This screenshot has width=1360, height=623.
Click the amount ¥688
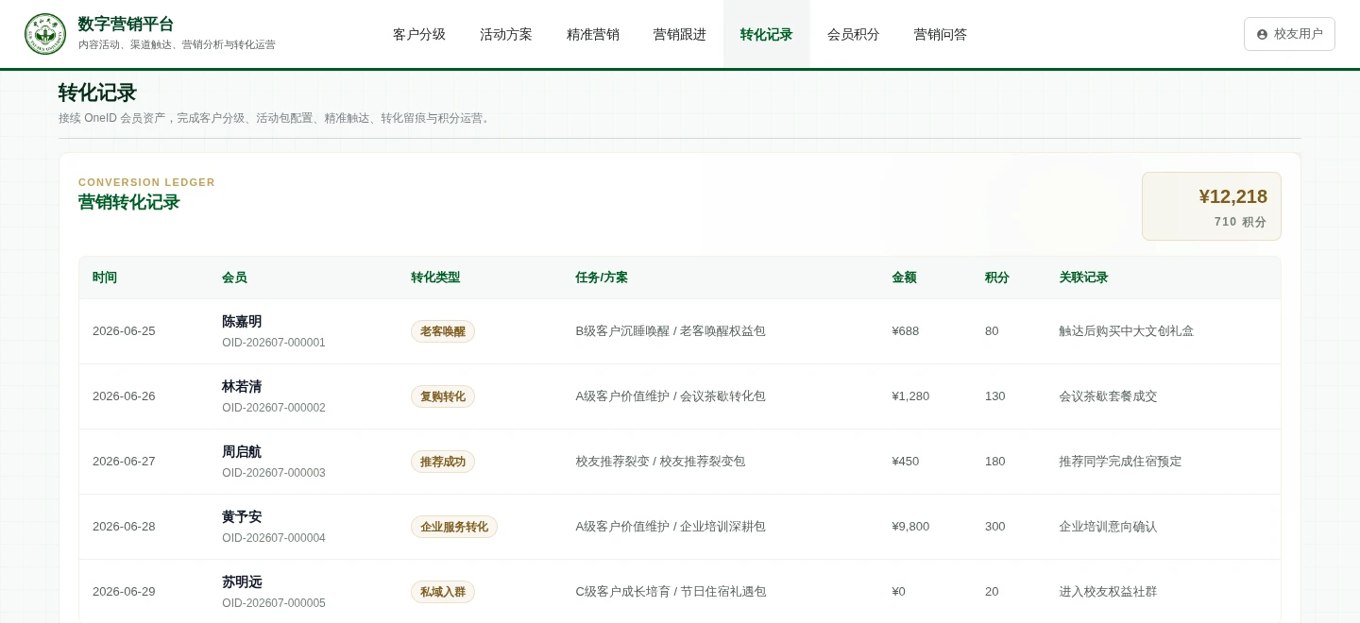[x=905, y=331]
